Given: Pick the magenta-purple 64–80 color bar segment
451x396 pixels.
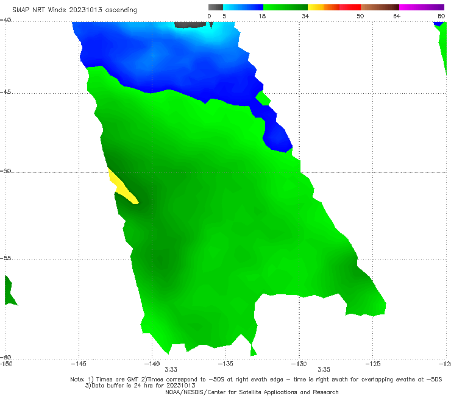Looking at the screenshot, I should click(422, 7).
